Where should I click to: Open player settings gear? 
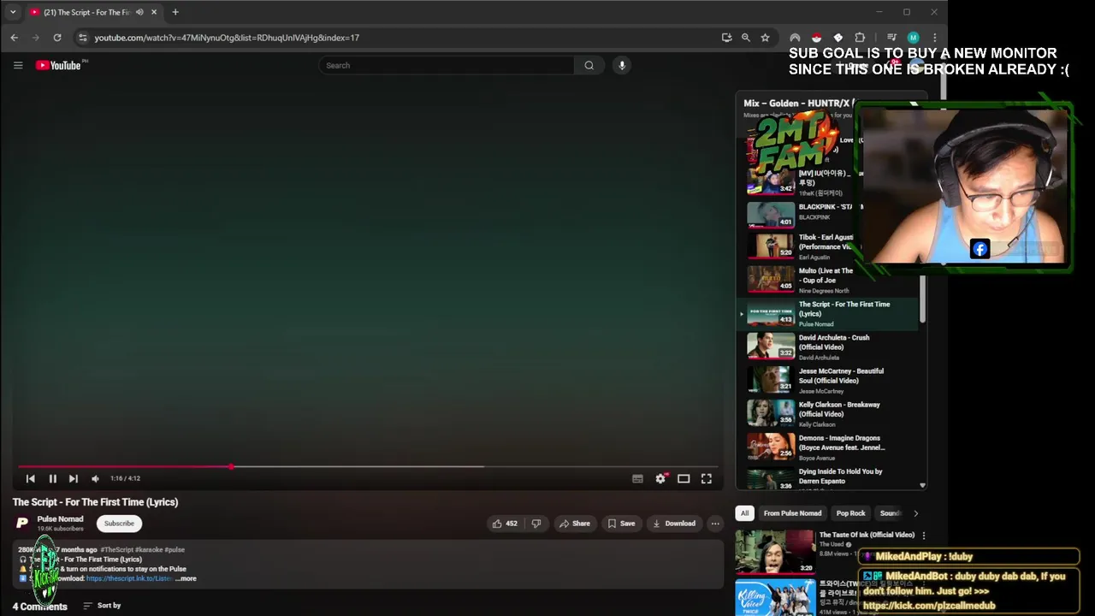pyautogui.click(x=660, y=479)
